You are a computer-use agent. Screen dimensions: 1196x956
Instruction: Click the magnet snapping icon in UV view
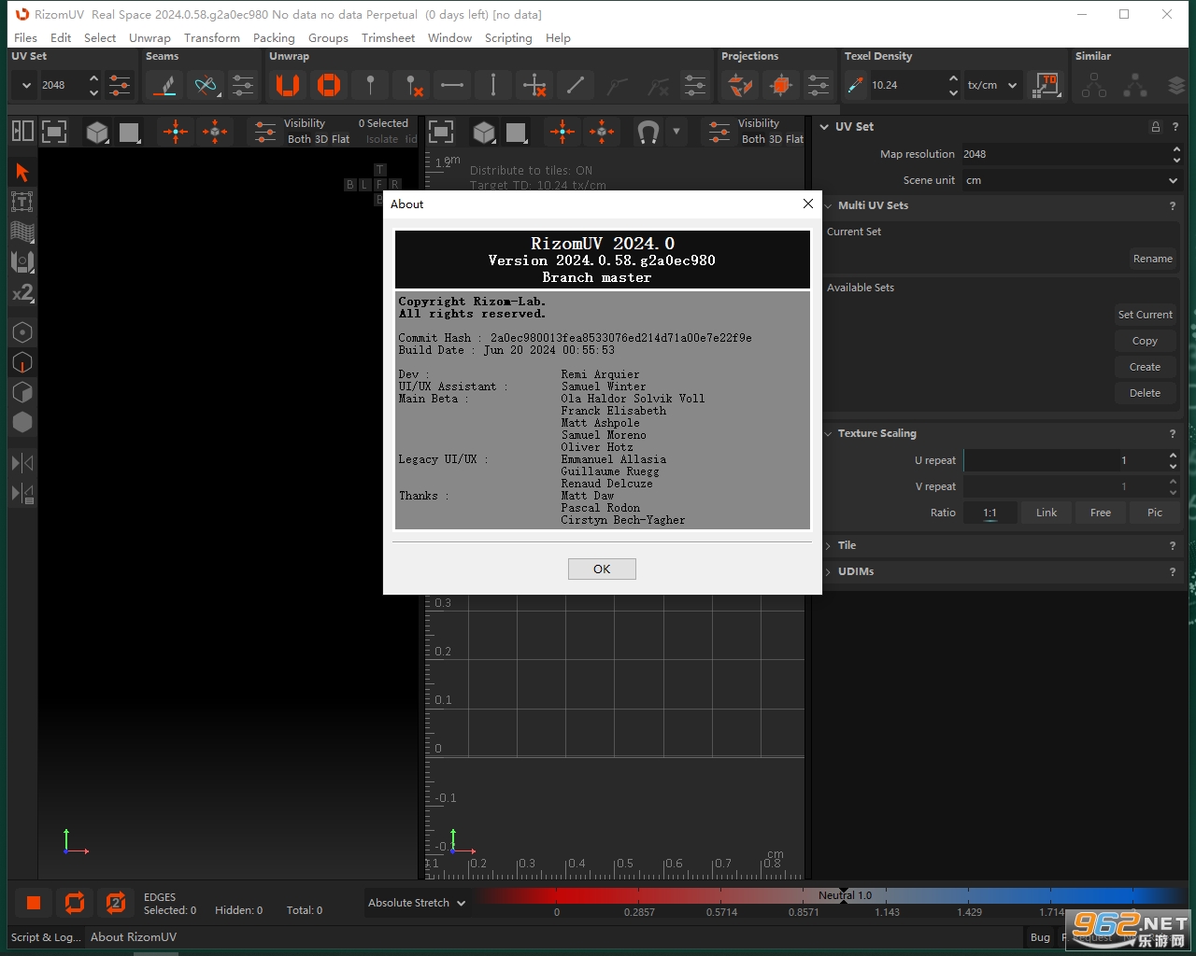pyautogui.click(x=648, y=132)
